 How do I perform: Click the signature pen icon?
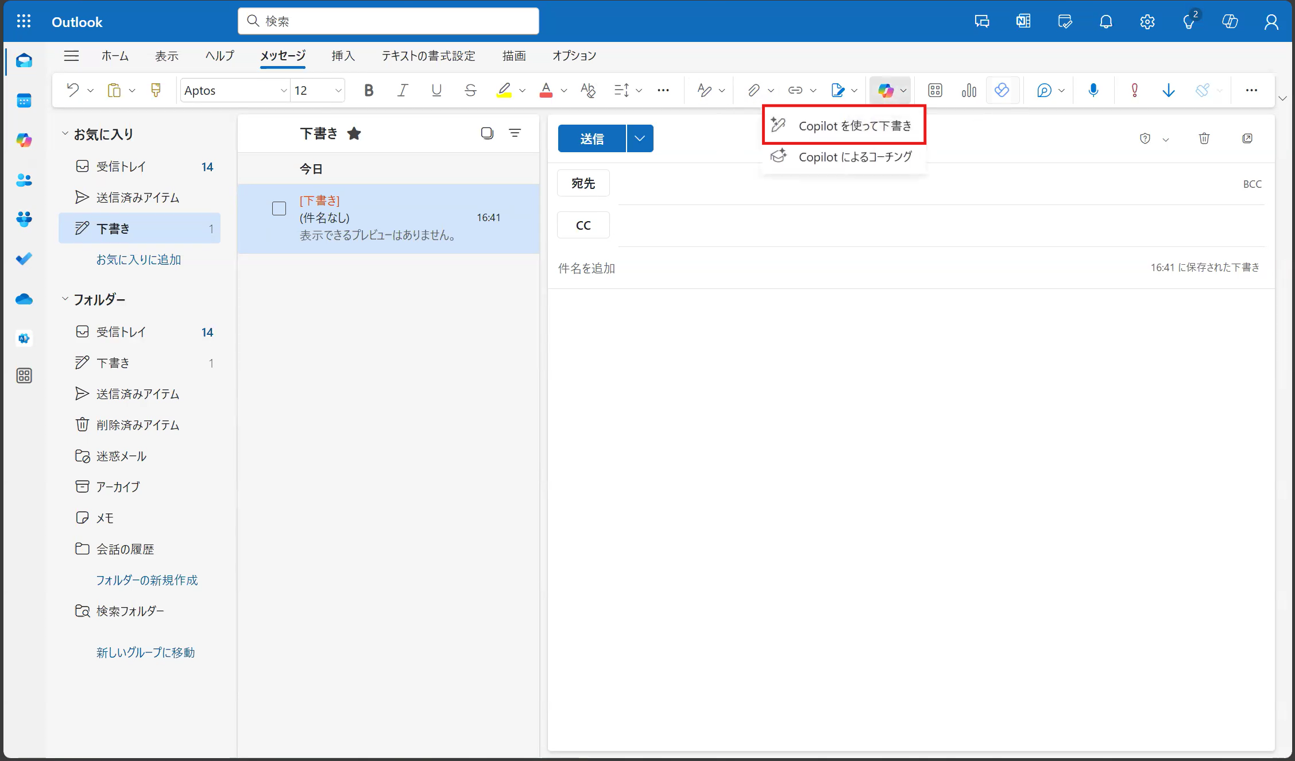coord(838,90)
